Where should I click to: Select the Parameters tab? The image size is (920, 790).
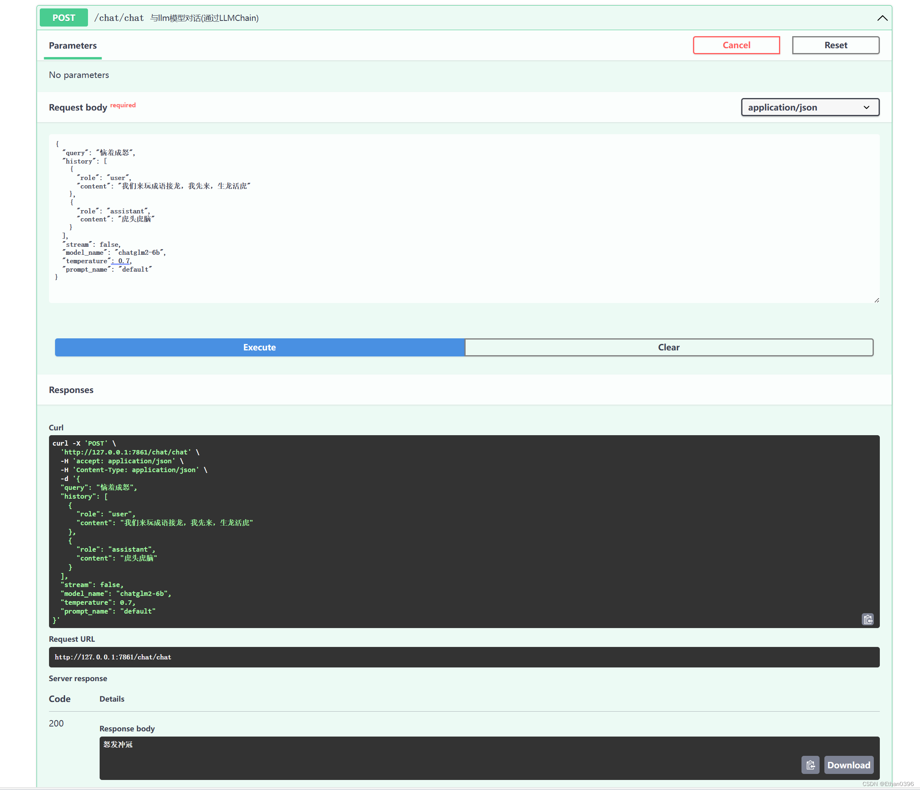72,45
